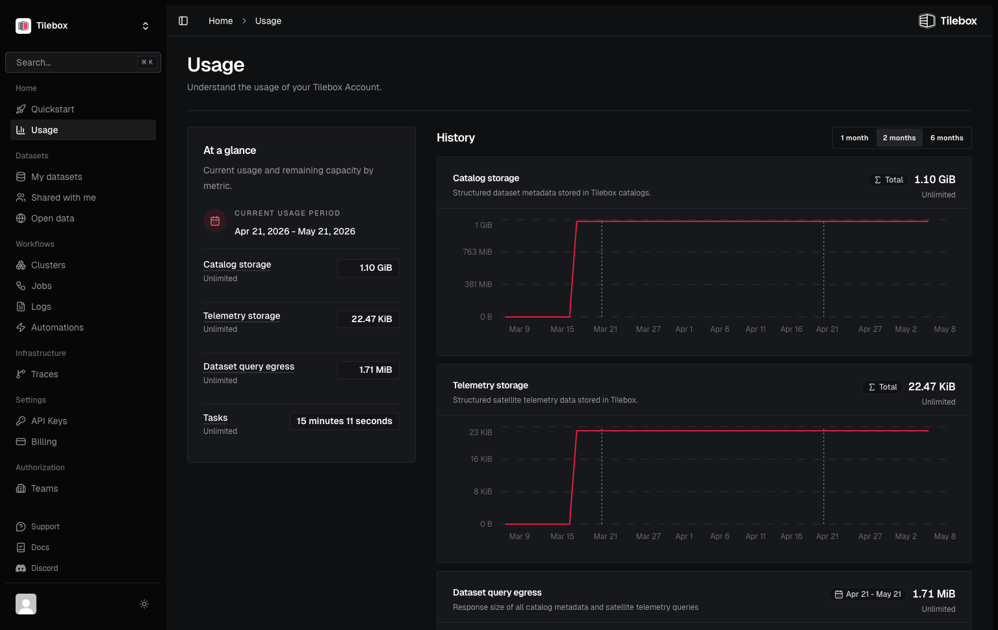Screen dimensions: 998x630
Task: Open the Jobs icon in sidebar
Action: pyautogui.click(x=21, y=286)
